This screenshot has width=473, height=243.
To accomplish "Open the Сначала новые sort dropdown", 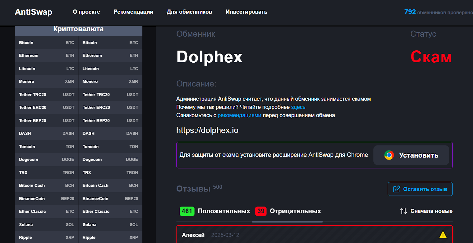I will click(x=426, y=211).
